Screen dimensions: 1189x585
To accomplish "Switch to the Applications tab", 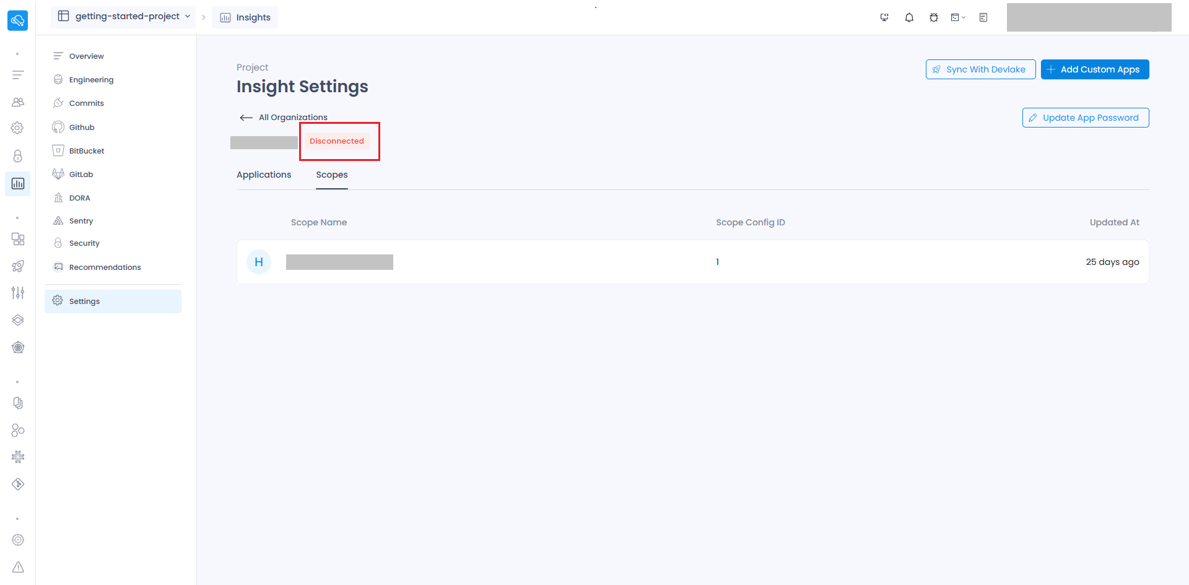I will (x=264, y=175).
